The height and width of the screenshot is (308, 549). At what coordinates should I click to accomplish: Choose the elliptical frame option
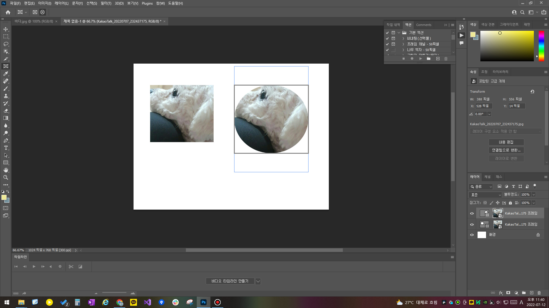click(x=43, y=12)
